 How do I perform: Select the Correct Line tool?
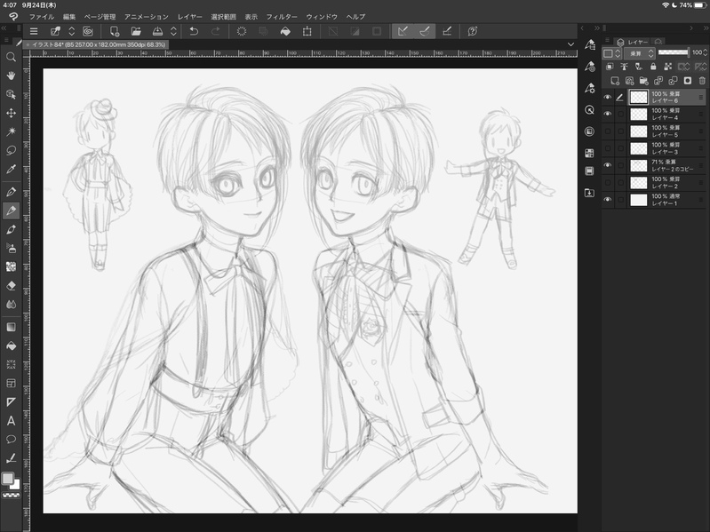click(x=11, y=458)
